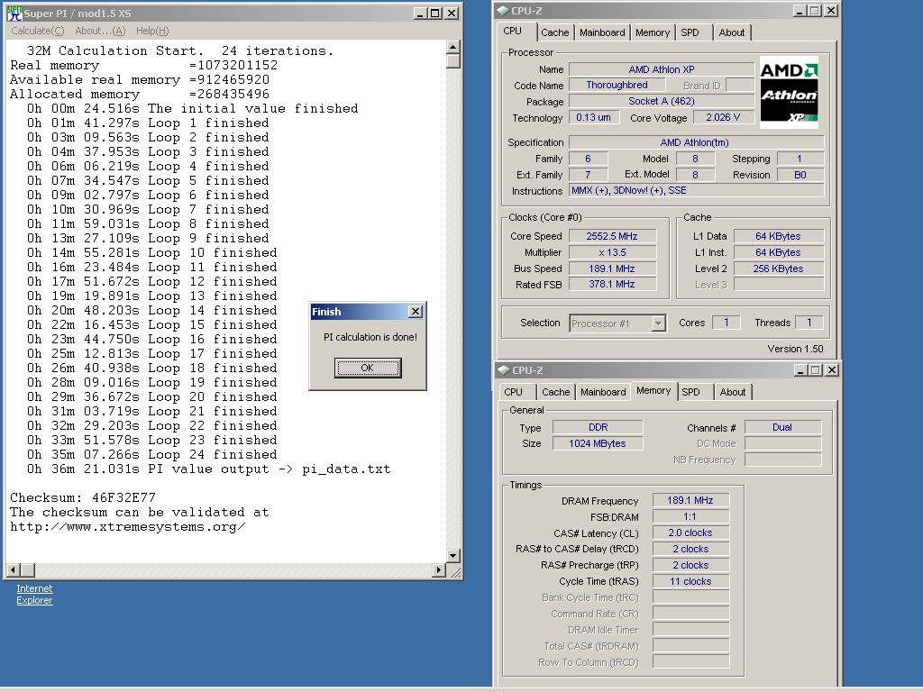Click the Package value Socket A (462)
923x692 pixels.
[x=662, y=101]
